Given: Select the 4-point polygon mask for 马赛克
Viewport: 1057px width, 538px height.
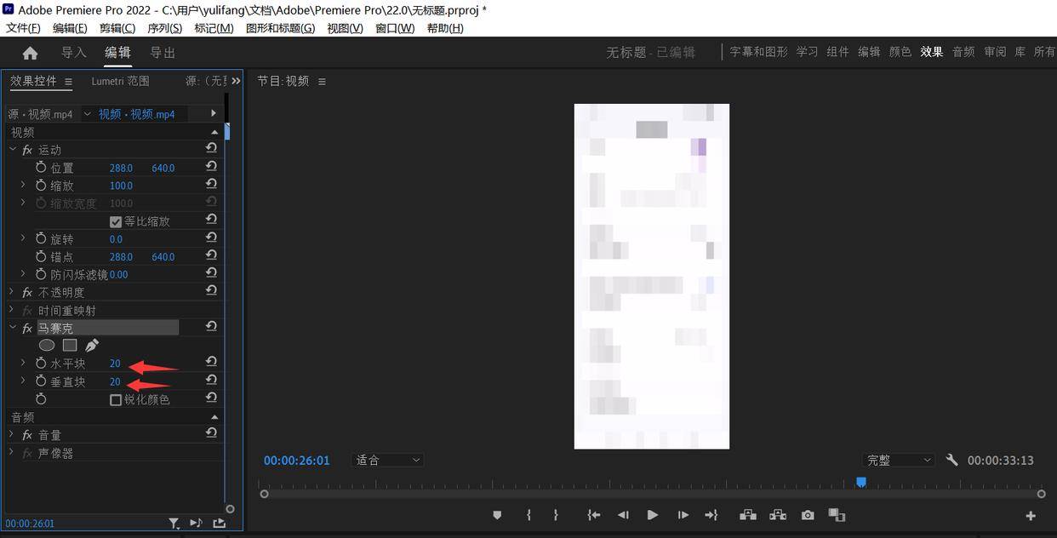Looking at the screenshot, I should 70,345.
